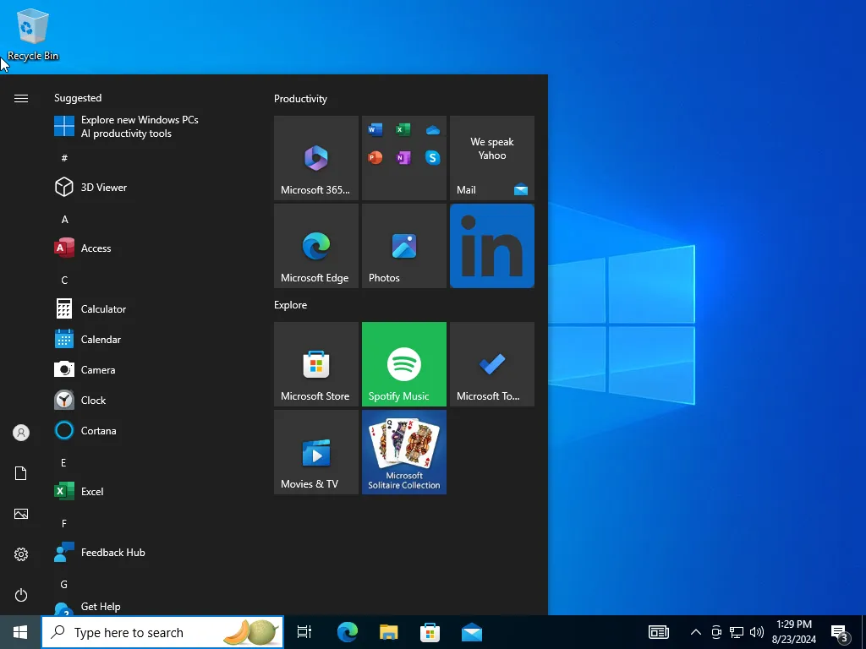Open the clock showing 1:29 PM
Screen dimensions: 866x649
793,632
